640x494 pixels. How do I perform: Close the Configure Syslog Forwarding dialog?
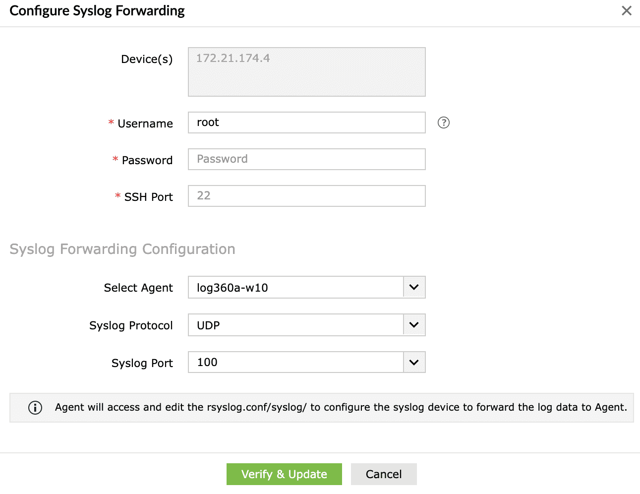click(x=626, y=11)
